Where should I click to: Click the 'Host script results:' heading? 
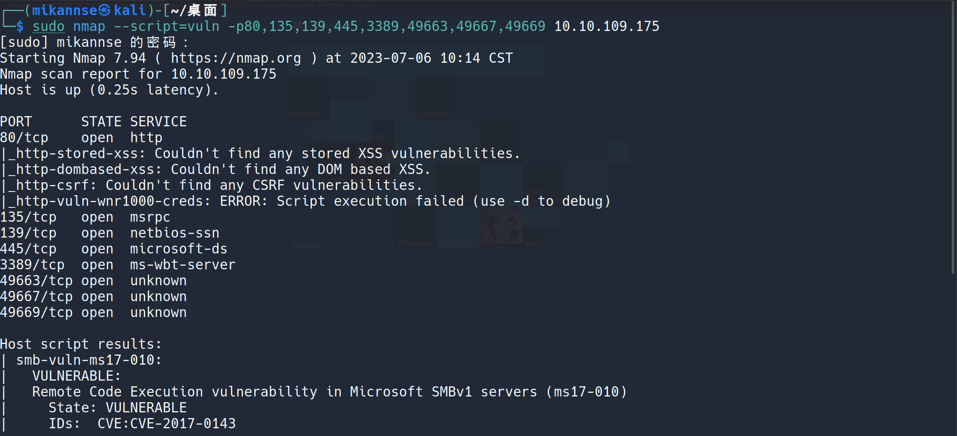coord(81,344)
